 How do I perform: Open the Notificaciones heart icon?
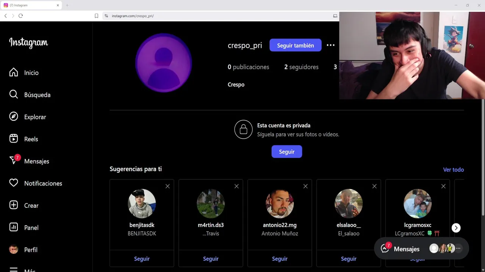point(14,183)
